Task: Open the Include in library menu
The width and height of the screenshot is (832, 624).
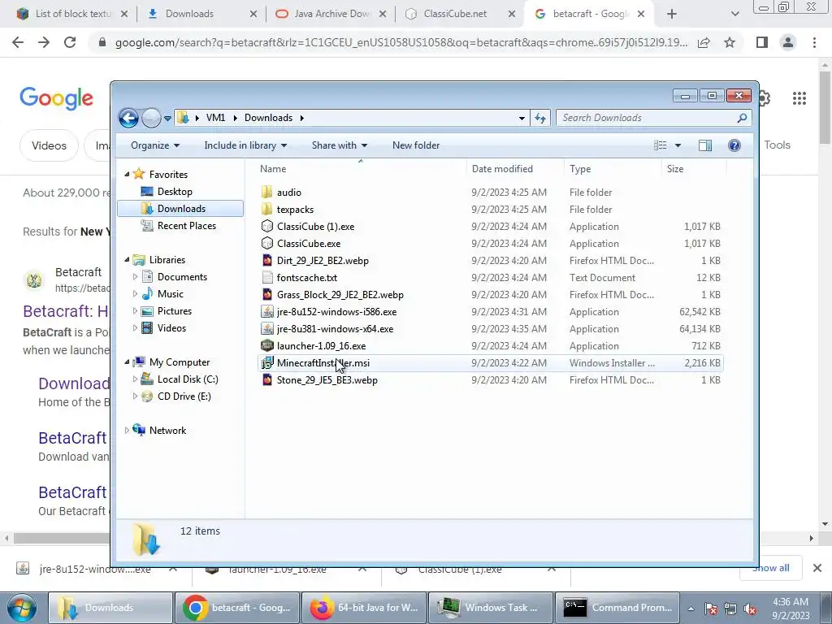Action: coord(245,145)
